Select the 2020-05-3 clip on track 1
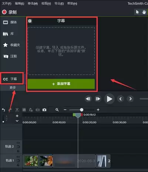 [x=74, y=161]
